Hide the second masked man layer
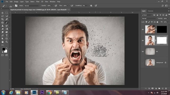Image resolution: width=170 pixels, height=95 pixels. [143, 40]
